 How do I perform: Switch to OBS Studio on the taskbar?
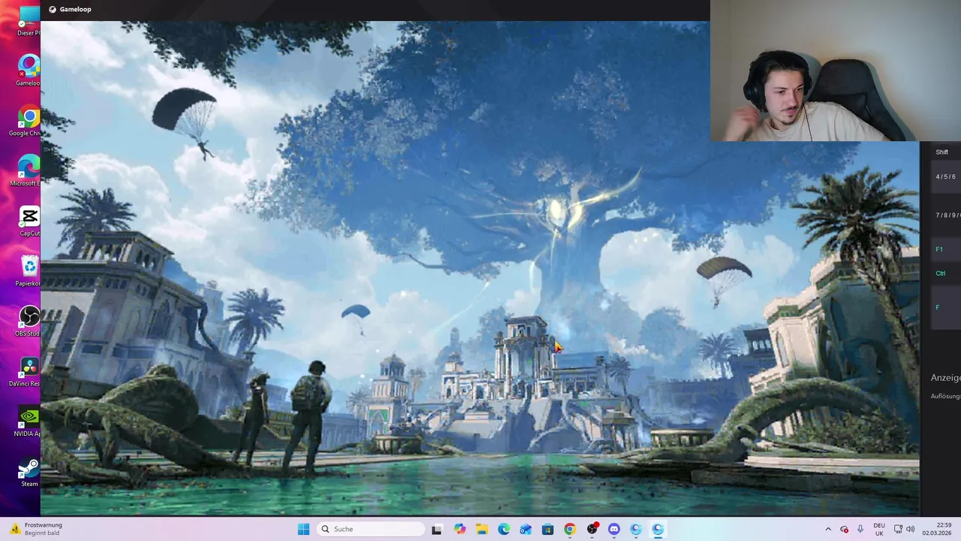(x=592, y=529)
